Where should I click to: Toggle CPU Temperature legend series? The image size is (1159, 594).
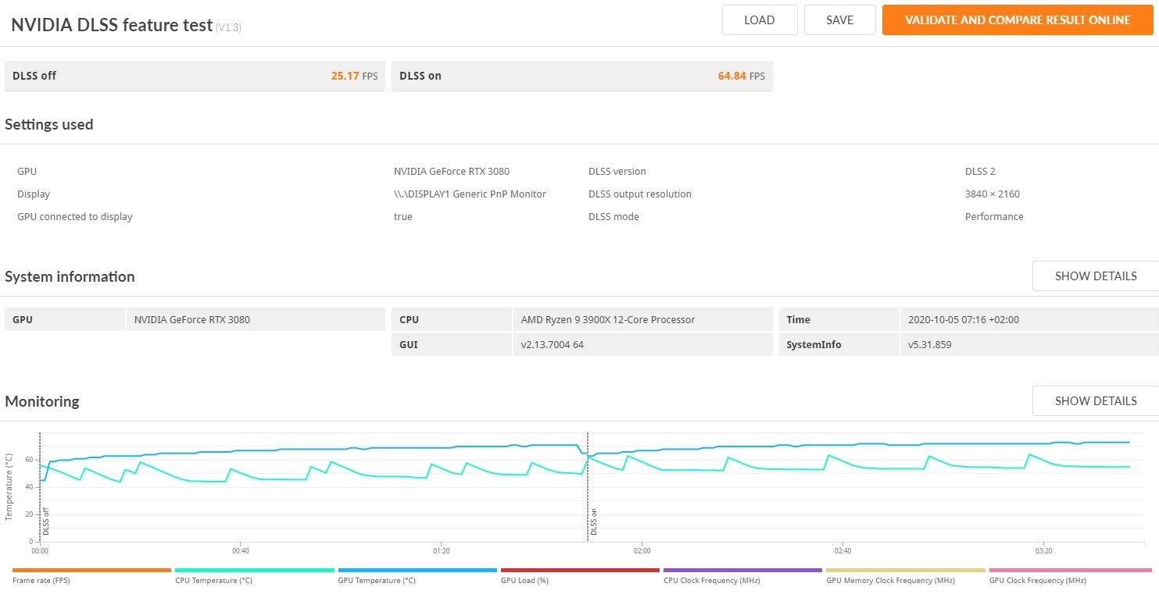(213, 581)
